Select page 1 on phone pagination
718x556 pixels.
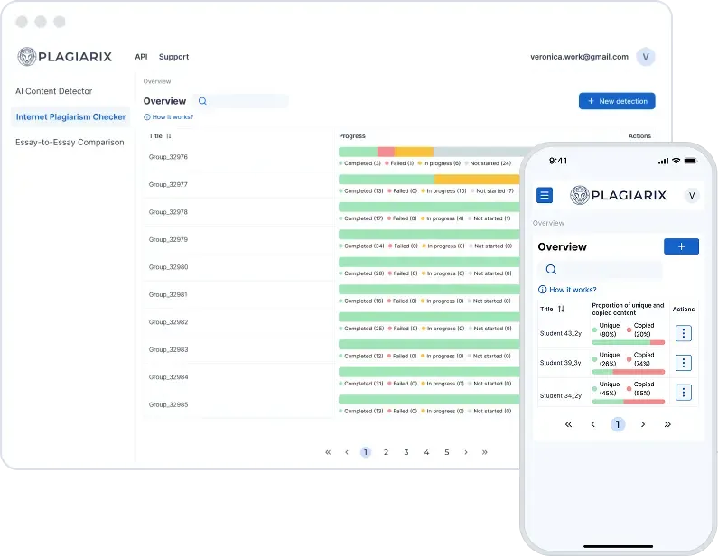618,424
